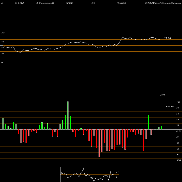Click the RSI 30 level axis label
This screenshot has width=182, height=182.
pos(3,54)
